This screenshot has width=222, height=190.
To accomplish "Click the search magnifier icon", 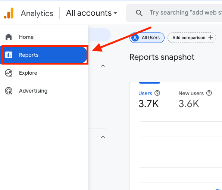I will click(x=139, y=13).
